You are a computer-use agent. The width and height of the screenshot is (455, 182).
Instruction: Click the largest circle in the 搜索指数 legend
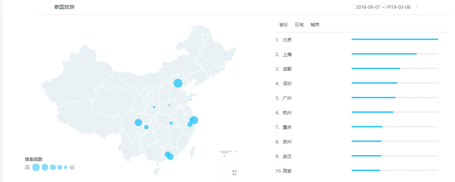pyautogui.click(x=36, y=167)
